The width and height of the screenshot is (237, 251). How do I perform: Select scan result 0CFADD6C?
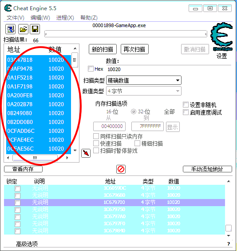coord(39,131)
